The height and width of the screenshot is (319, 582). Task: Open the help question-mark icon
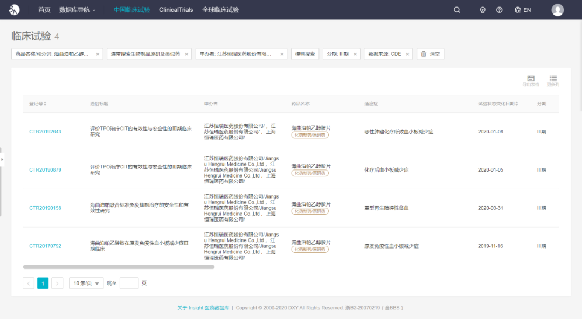(x=499, y=10)
